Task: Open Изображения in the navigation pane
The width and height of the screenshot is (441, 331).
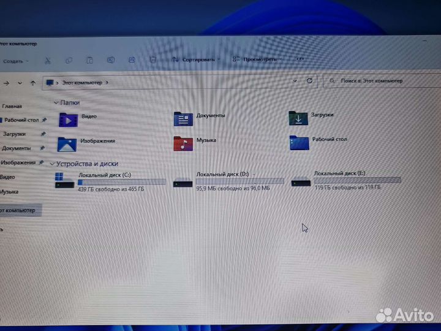Action: (x=18, y=162)
